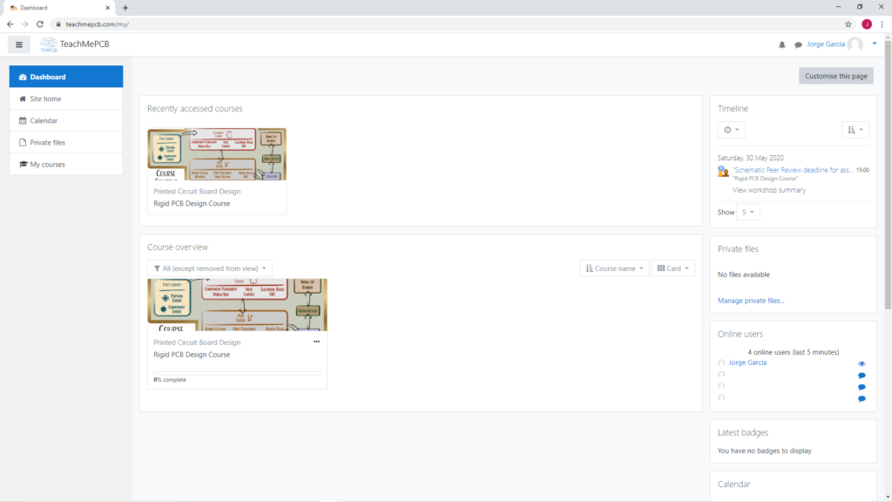Message the fourth online user

862,399
